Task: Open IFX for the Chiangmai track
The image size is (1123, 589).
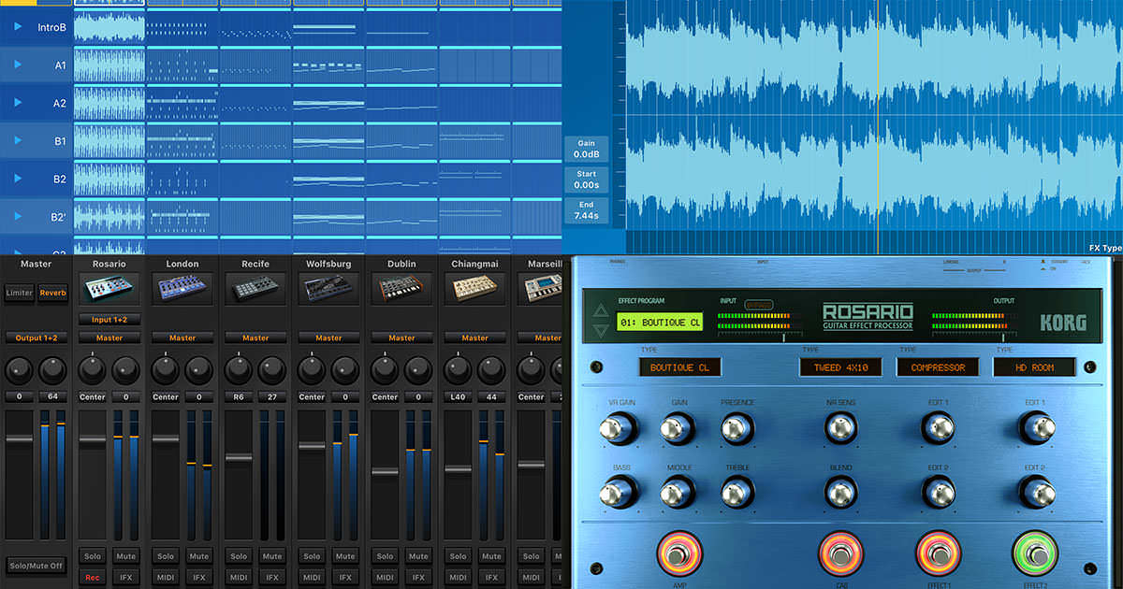Action: click(x=491, y=578)
